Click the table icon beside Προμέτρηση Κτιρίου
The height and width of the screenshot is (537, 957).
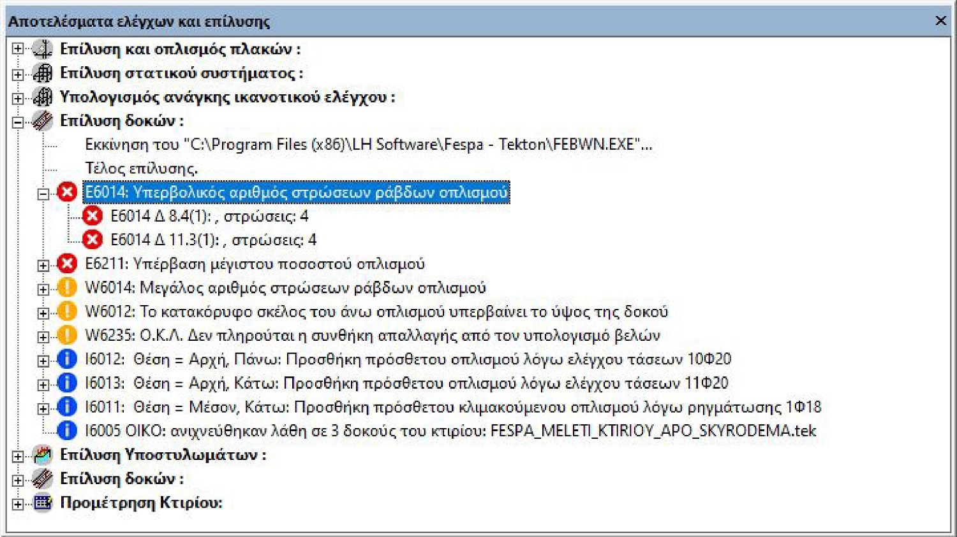tap(42, 503)
